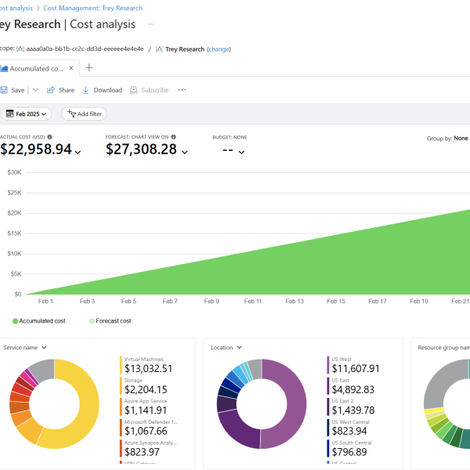
Task: Click the forecast info icon
Action: point(174,136)
